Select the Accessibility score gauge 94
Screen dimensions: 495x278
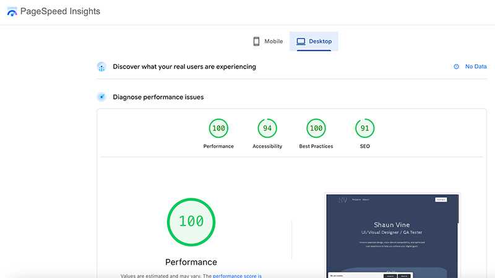pos(267,128)
